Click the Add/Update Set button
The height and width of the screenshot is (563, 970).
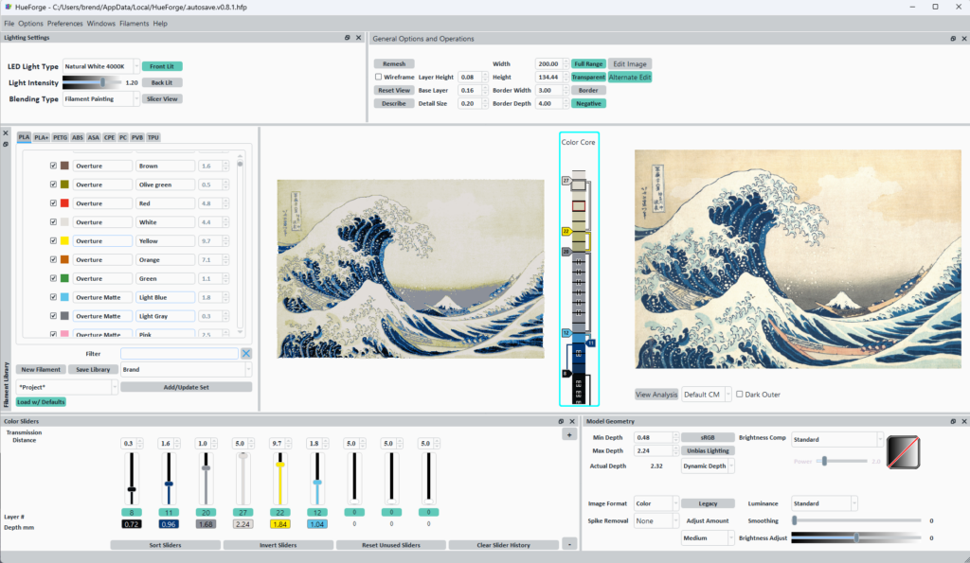coord(187,387)
